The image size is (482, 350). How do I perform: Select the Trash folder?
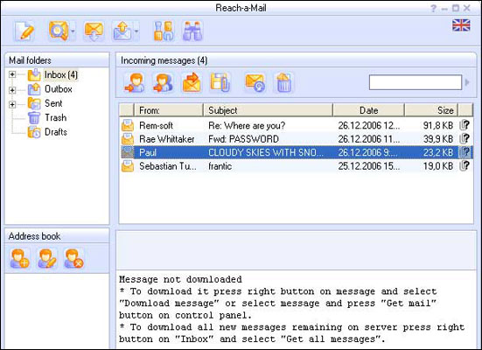(x=56, y=117)
